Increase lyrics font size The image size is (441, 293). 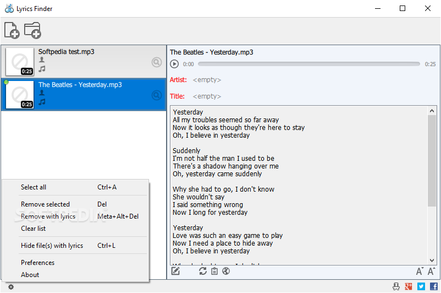pos(432,271)
